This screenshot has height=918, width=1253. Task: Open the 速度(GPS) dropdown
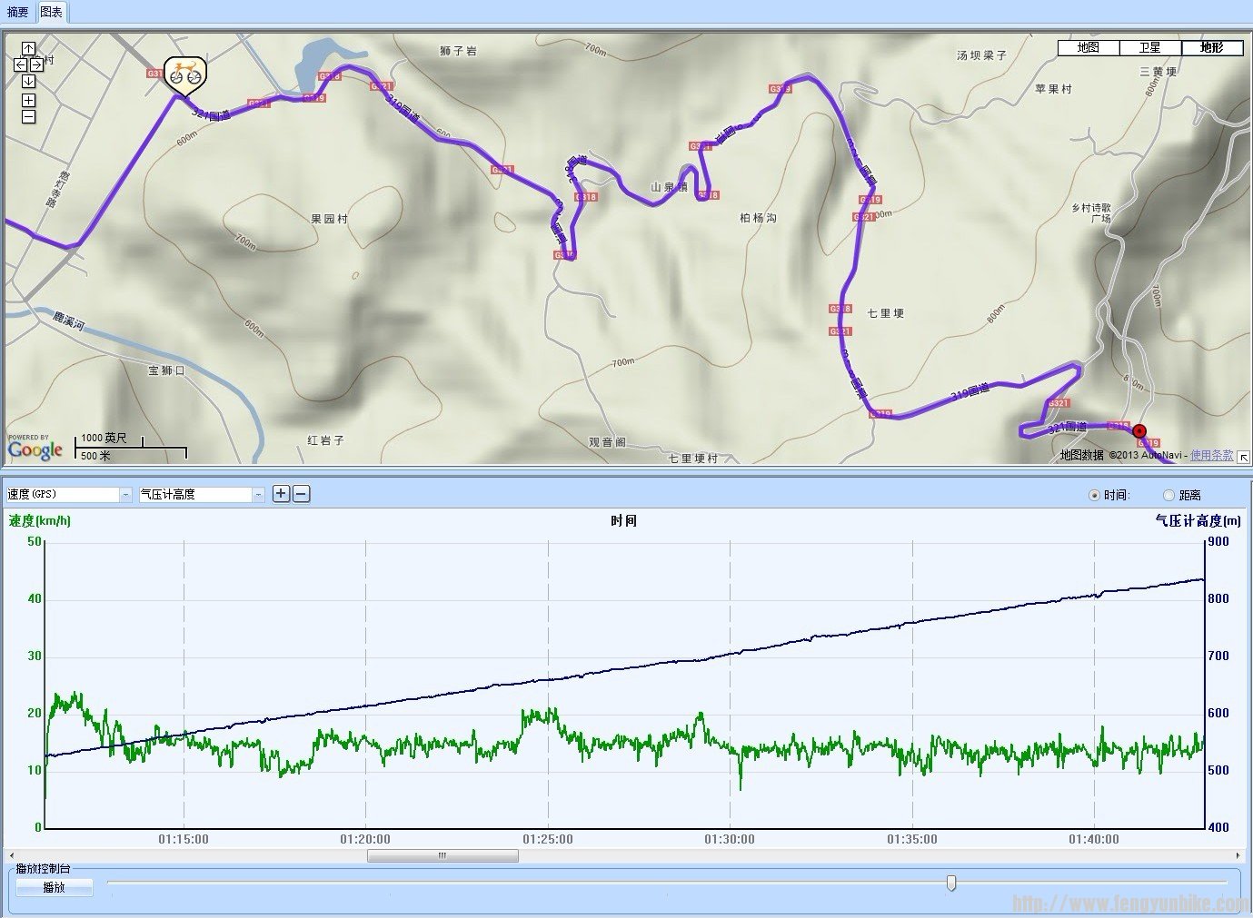click(125, 495)
